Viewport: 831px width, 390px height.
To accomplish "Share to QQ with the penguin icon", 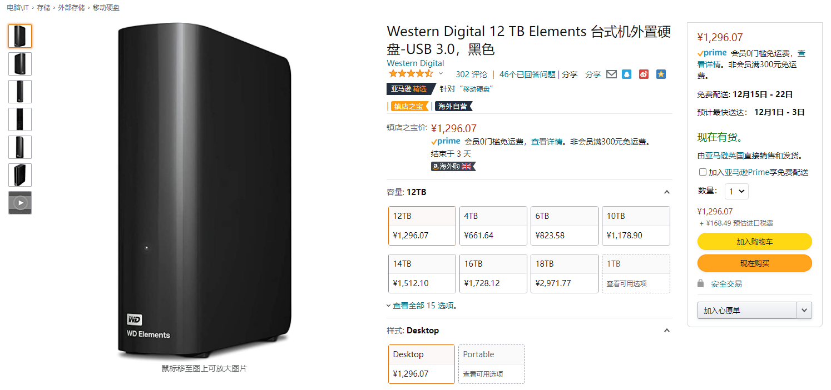I will pos(627,74).
